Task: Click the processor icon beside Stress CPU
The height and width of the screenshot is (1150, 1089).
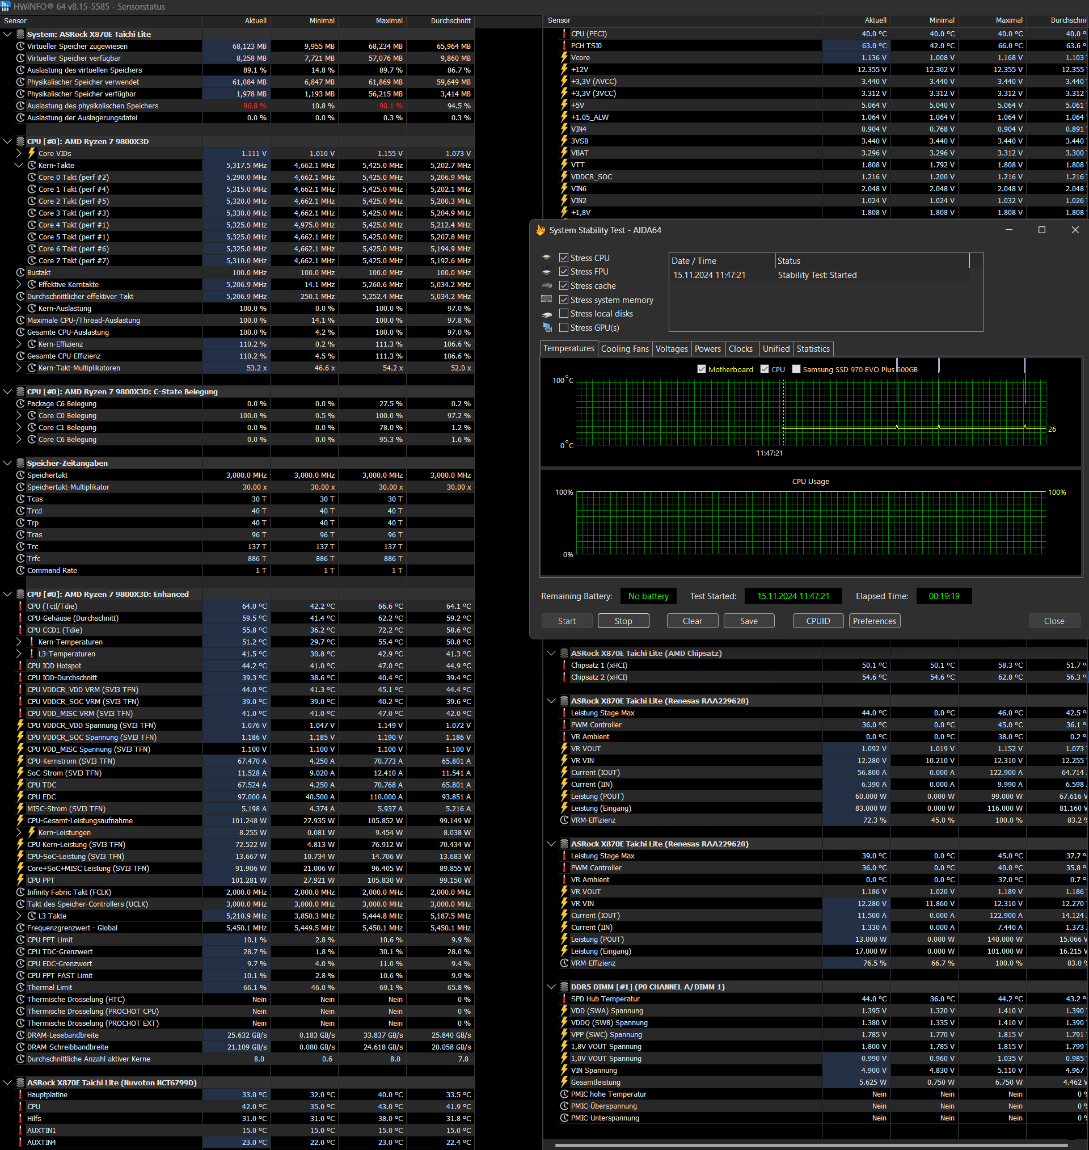Action: [x=547, y=258]
